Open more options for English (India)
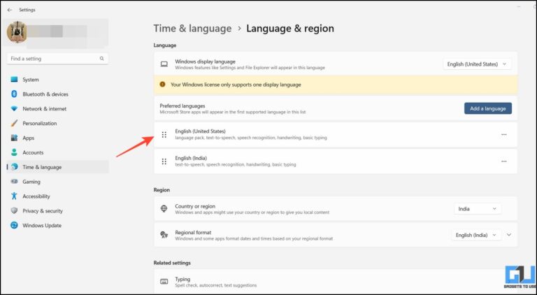Viewport: 537px width, 295px height. [503, 161]
